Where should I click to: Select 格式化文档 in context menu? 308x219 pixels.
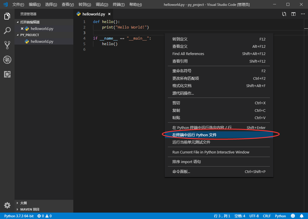click(219, 86)
